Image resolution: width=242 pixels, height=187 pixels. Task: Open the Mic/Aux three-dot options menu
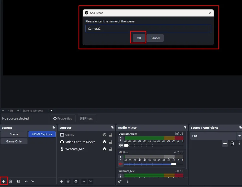(121, 158)
